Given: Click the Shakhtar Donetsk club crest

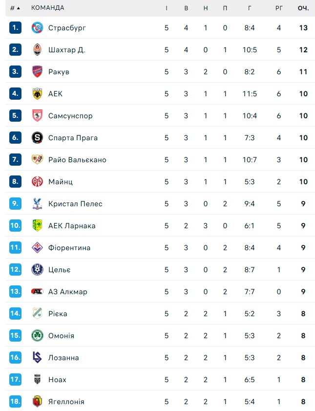Looking at the screenshot, I should 37,50.
